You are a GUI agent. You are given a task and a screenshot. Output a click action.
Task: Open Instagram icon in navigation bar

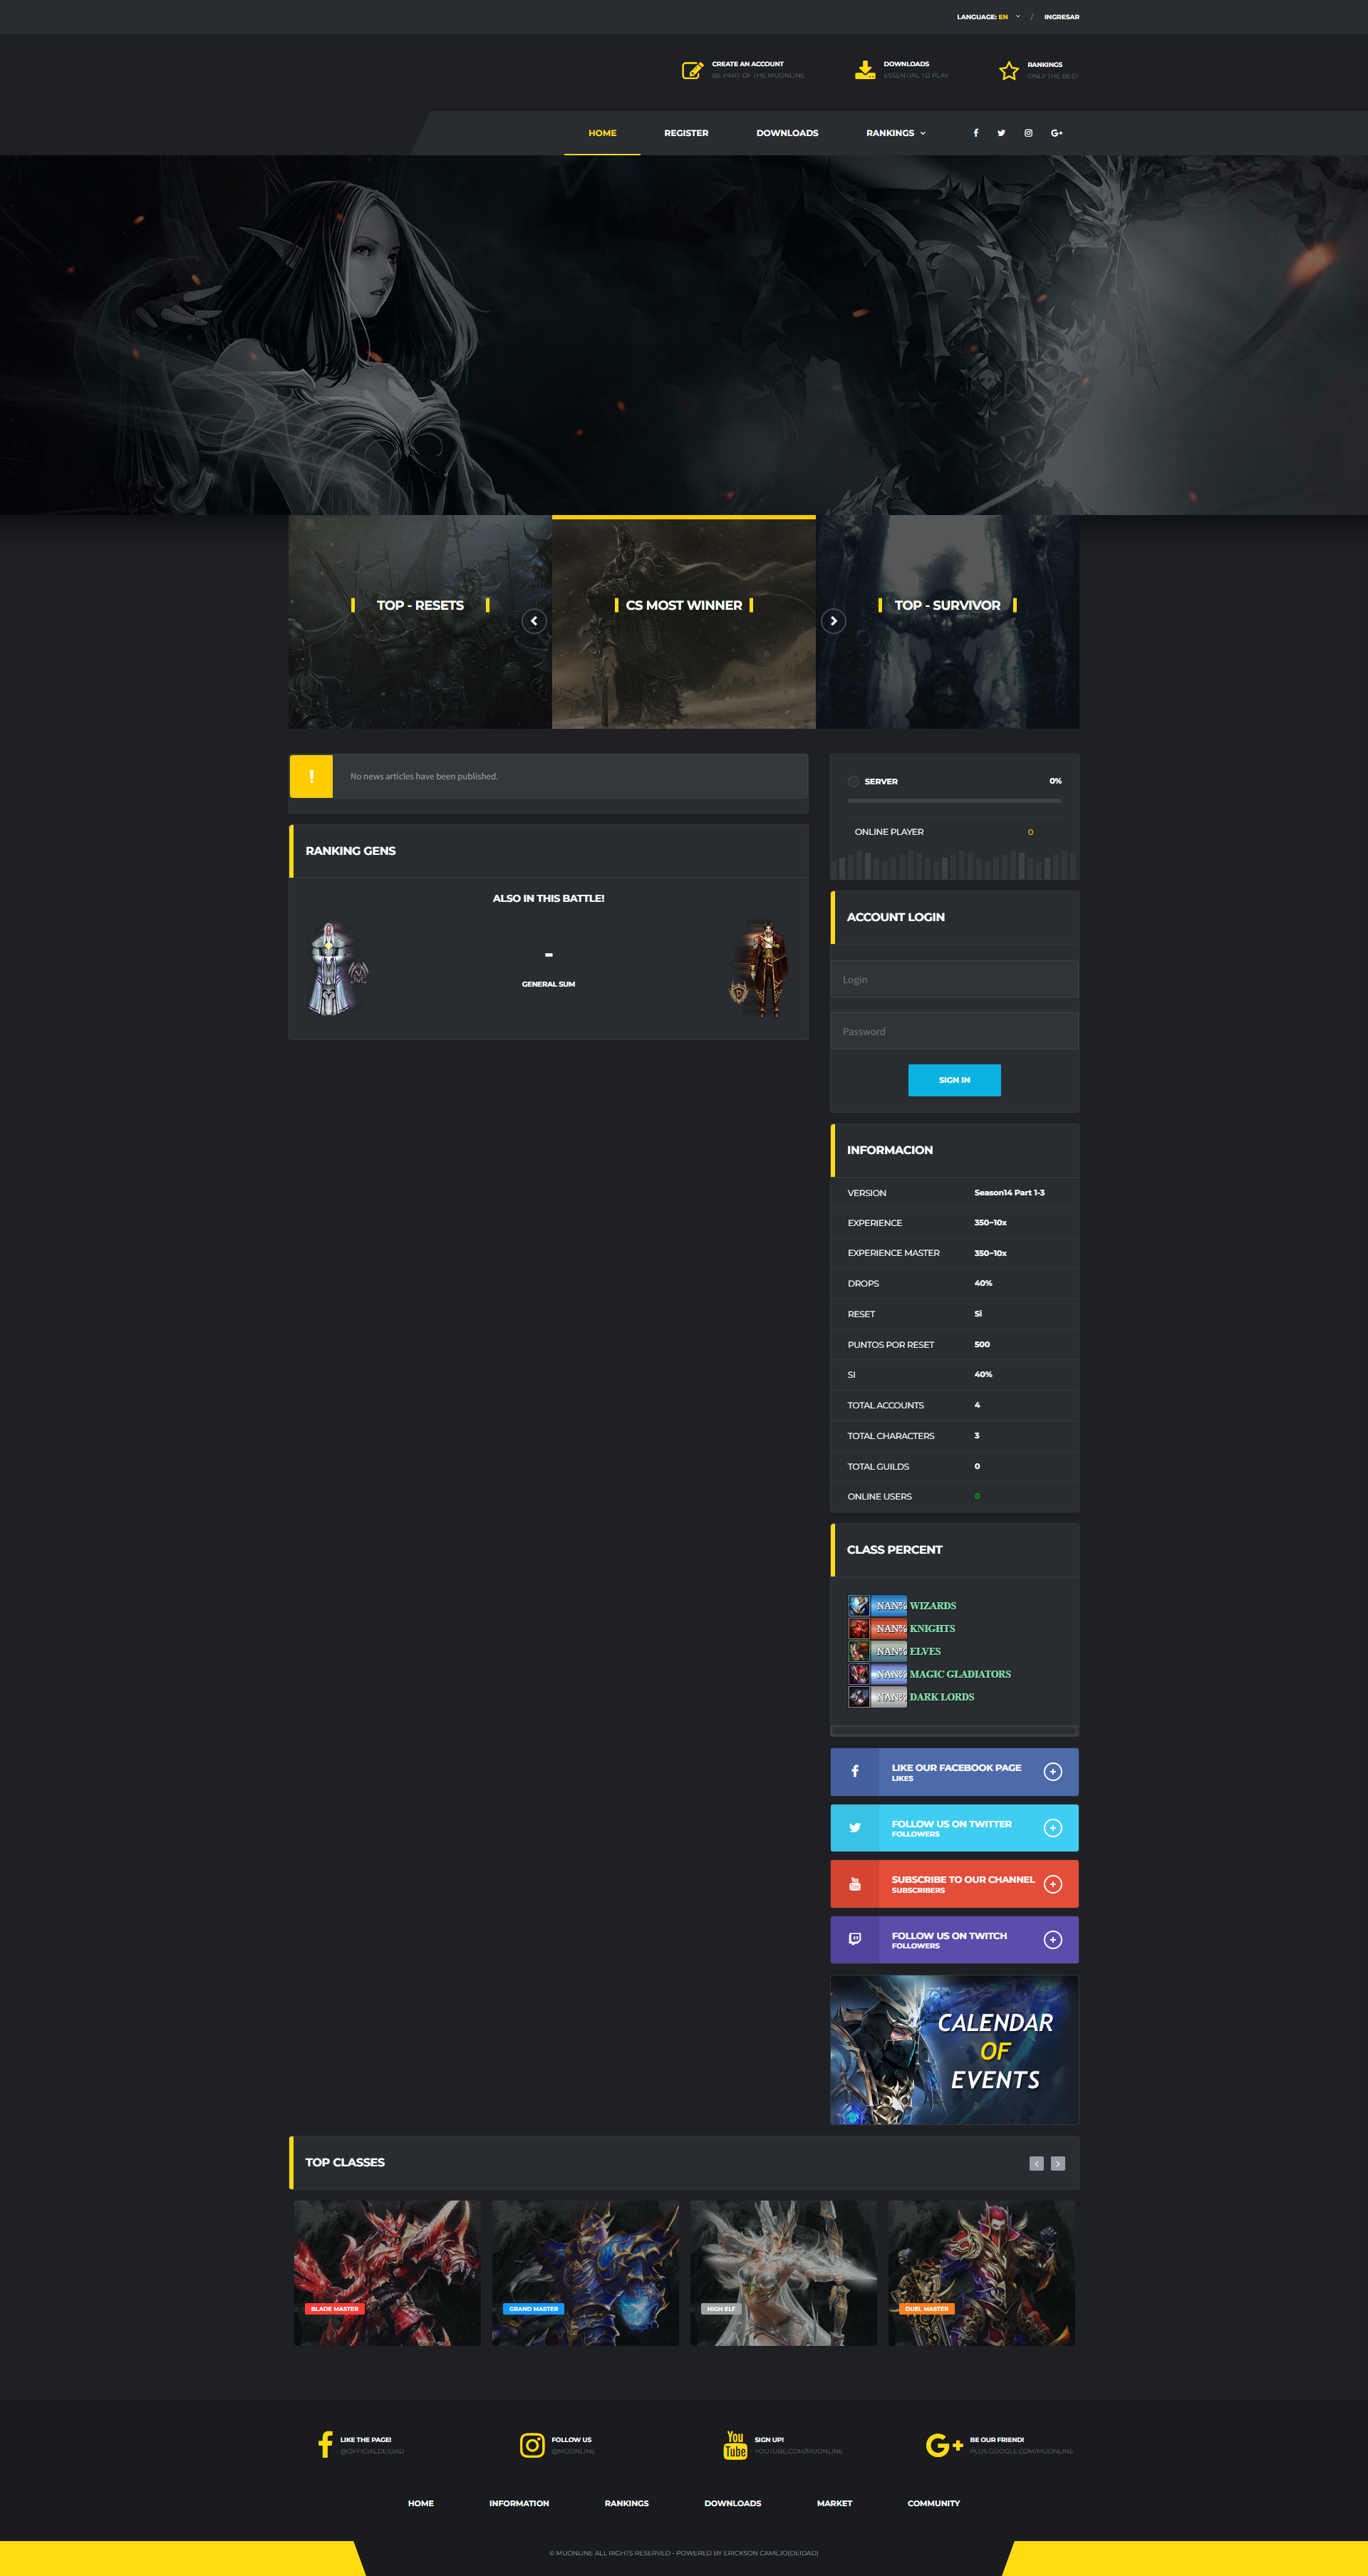[x=1028, y=133]
